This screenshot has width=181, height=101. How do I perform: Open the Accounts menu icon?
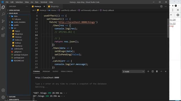pyautogui.click(x=3, y=90)
